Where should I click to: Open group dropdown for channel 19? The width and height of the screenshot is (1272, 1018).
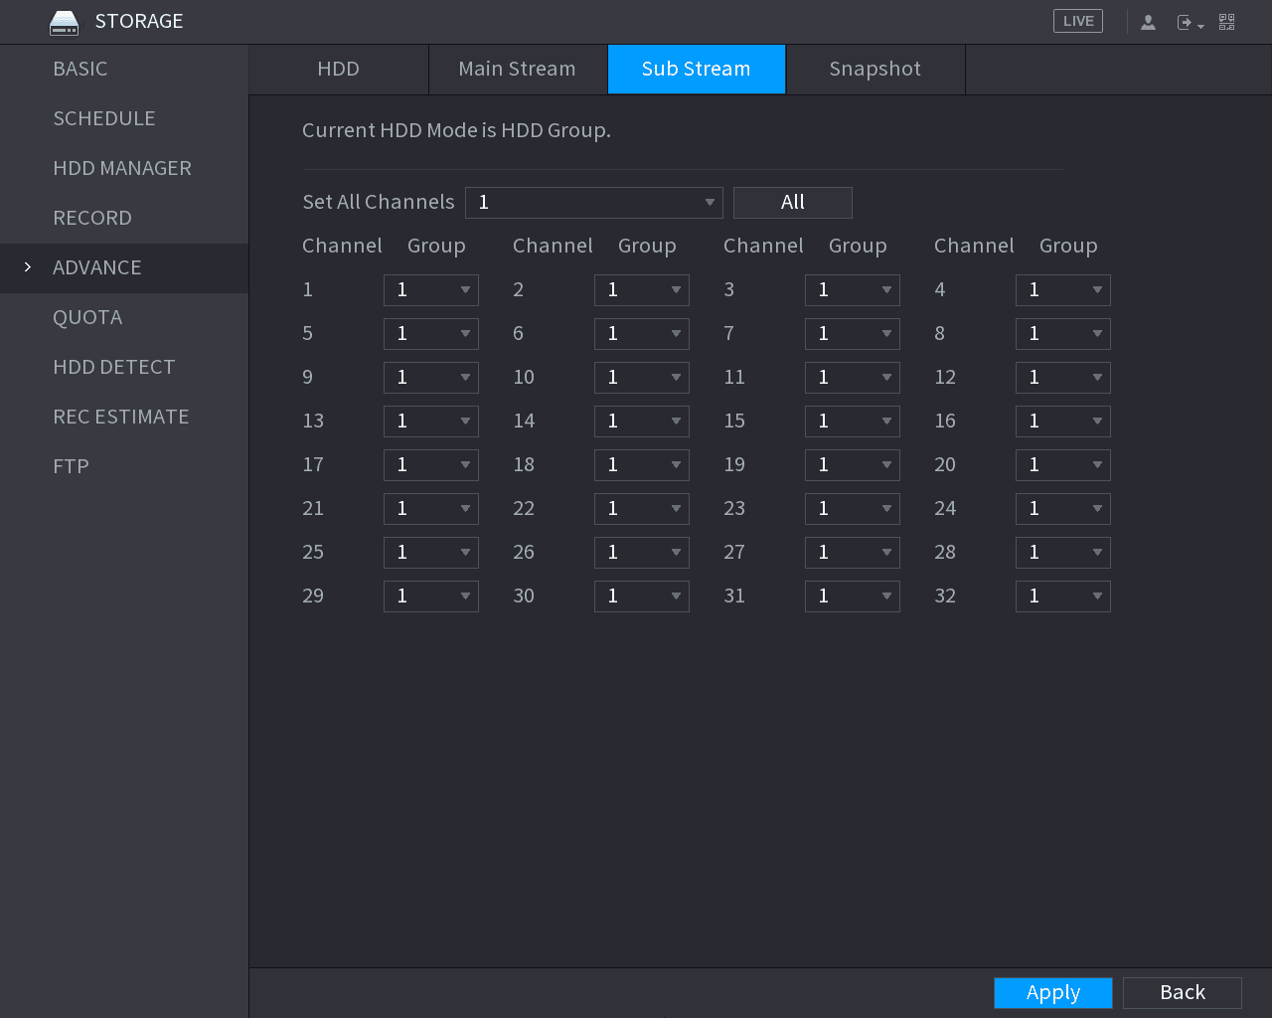tap(853, 465)
